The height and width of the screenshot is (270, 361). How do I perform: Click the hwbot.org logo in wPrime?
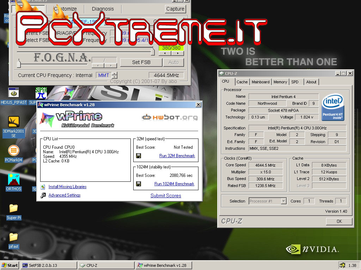click(x=170, y=117)
